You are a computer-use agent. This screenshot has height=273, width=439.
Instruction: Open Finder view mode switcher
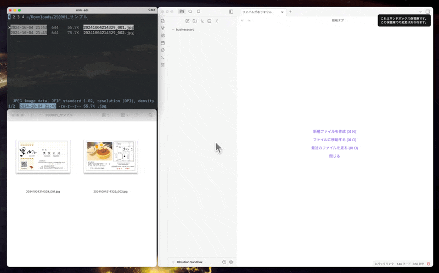coord(105,115)
